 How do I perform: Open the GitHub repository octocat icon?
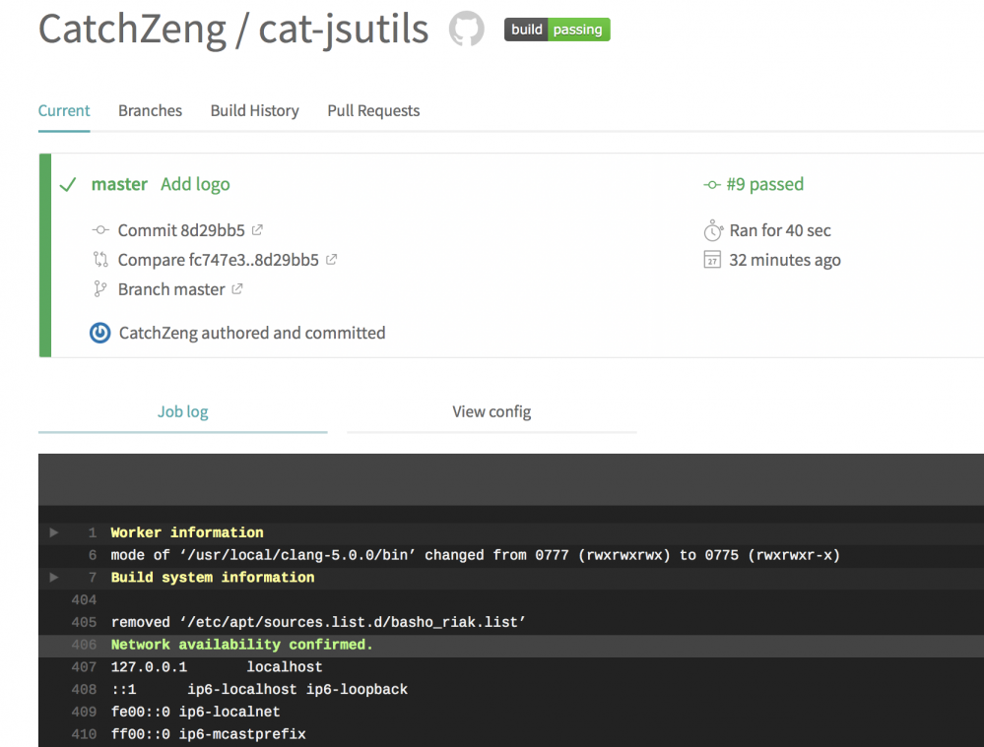coord(467,30)
